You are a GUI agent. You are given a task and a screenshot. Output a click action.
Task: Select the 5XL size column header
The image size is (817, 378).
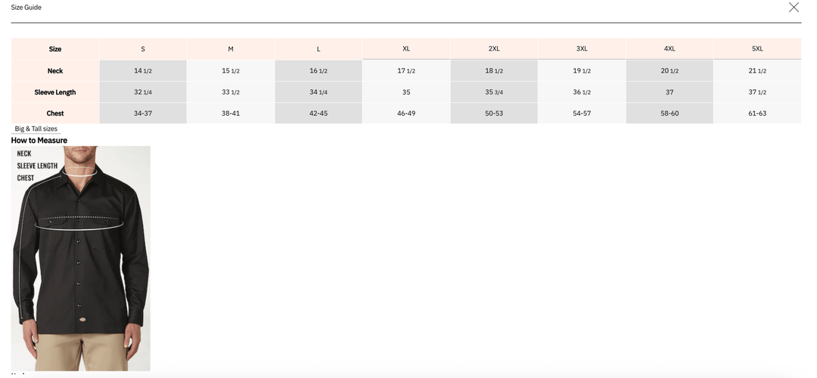point(757,49)
